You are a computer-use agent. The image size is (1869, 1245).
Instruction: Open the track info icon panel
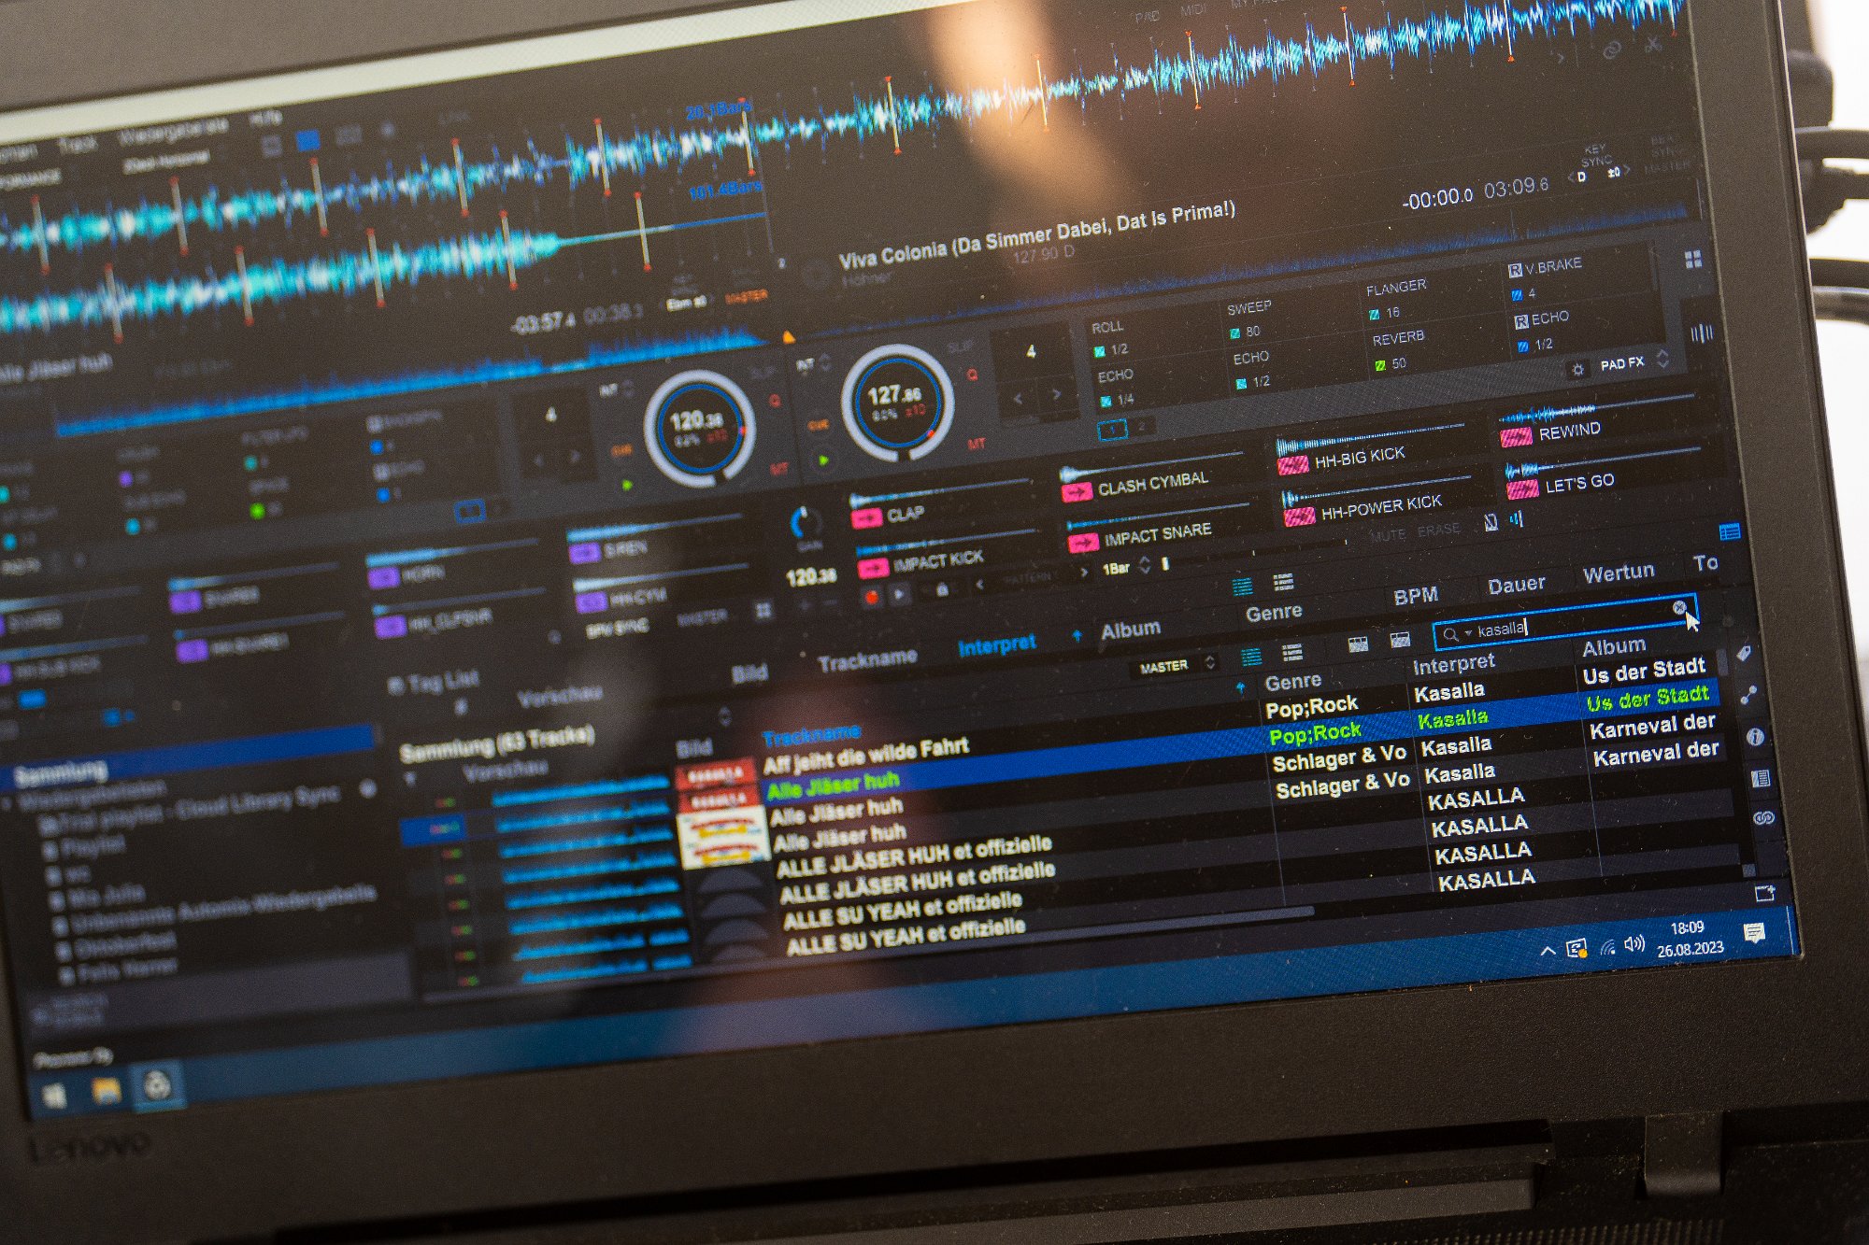tap(1755, 737)
